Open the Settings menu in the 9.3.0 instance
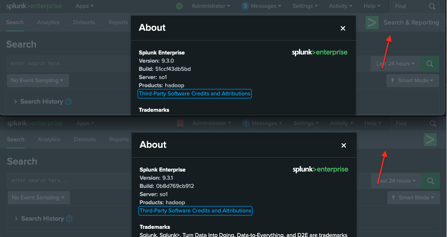 tap(305, 6)
